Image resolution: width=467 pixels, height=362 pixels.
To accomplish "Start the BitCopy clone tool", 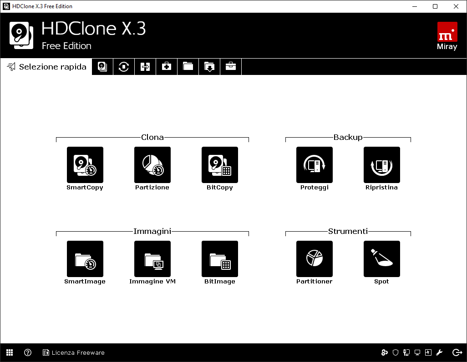I will click(220, 165).
